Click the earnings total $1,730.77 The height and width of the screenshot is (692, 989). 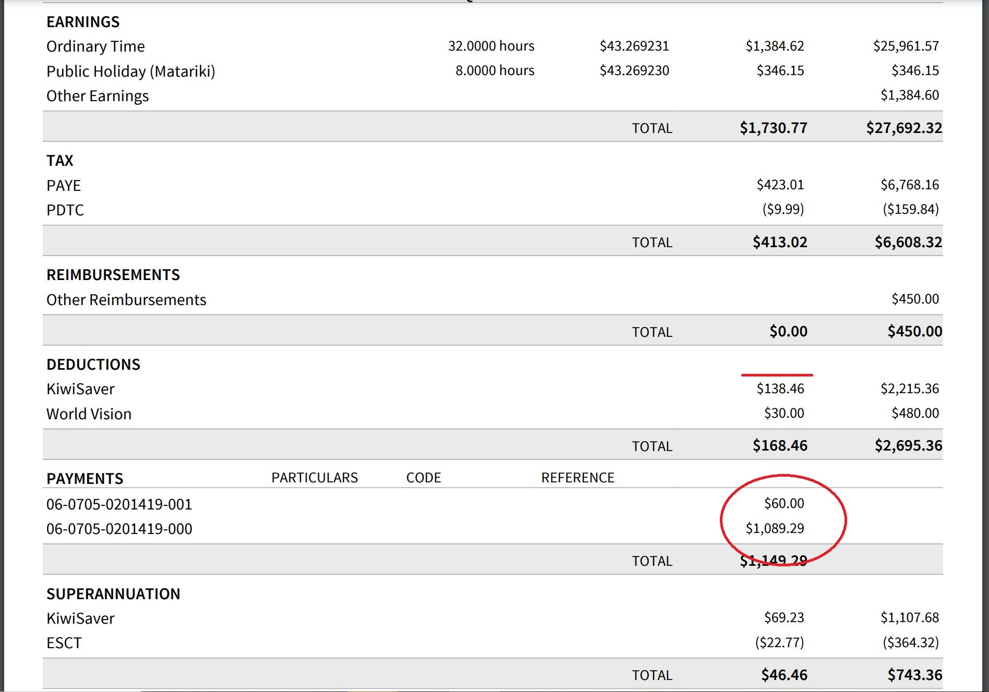click(x=773, y=128)
